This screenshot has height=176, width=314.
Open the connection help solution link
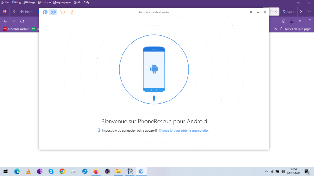pos(184,130)
